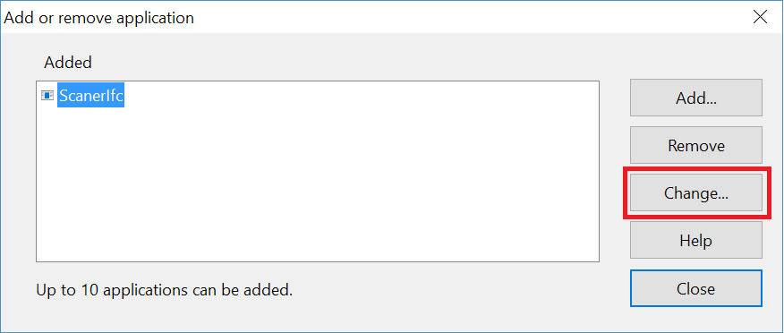Screen dimensions: 784x333
Task: Open the Add... application dialog
Action: pos(696,98)
